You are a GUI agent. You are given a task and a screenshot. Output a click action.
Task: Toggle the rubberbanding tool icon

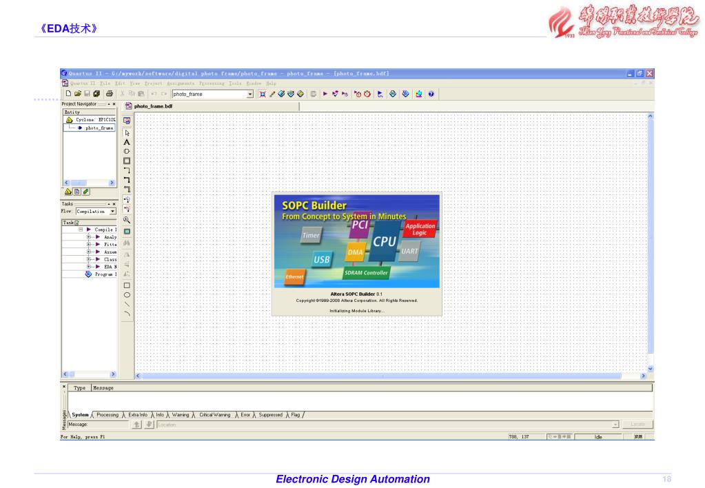tap(127, 199)
